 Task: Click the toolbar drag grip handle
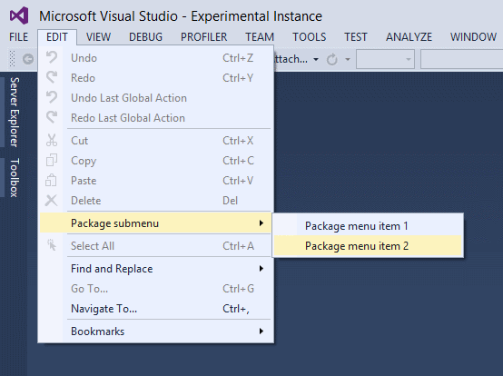point(12,59)
